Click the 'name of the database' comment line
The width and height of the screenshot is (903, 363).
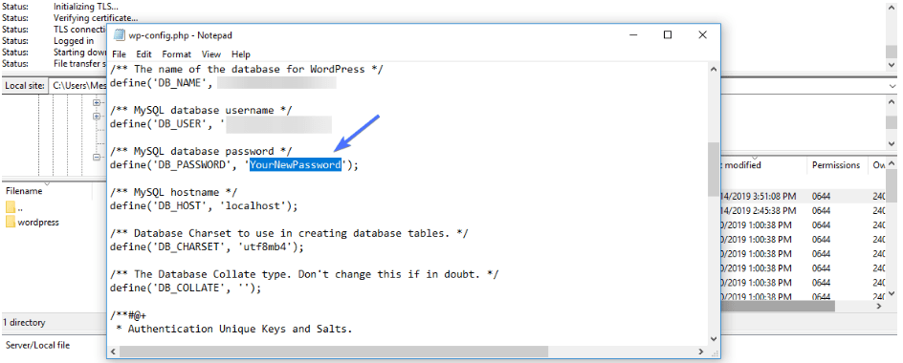click(x=247, y=69)
